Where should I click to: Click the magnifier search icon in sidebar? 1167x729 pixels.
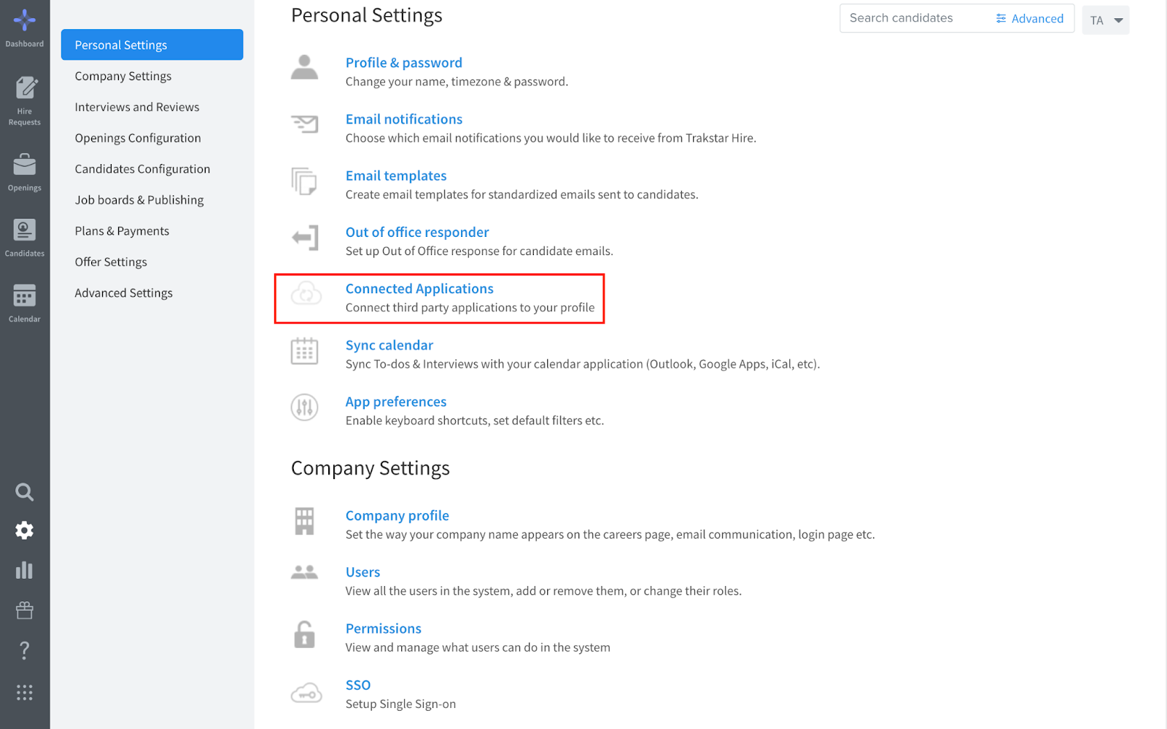25,492
